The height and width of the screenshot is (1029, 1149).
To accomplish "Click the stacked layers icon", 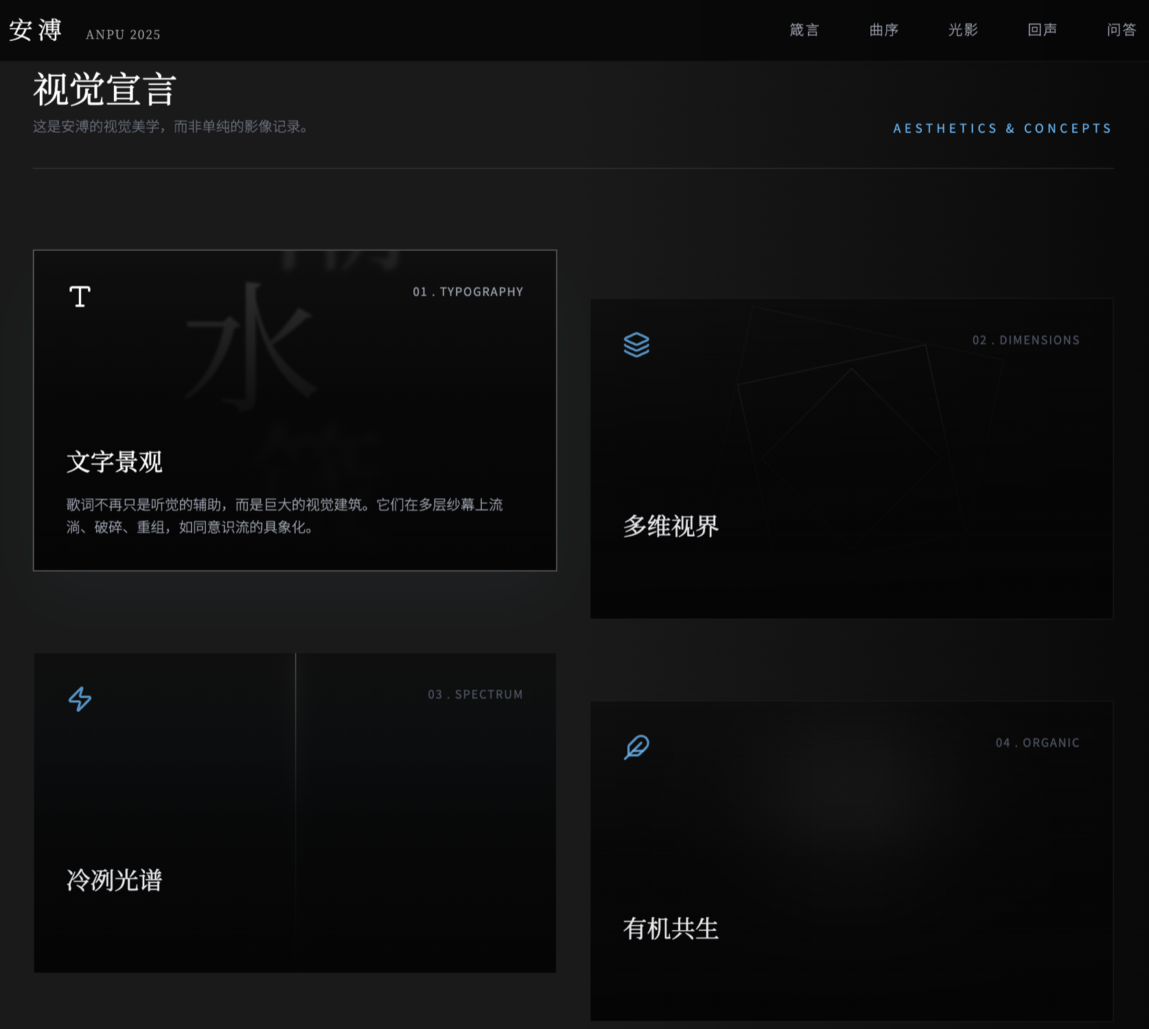I will [x=636, y=345].
